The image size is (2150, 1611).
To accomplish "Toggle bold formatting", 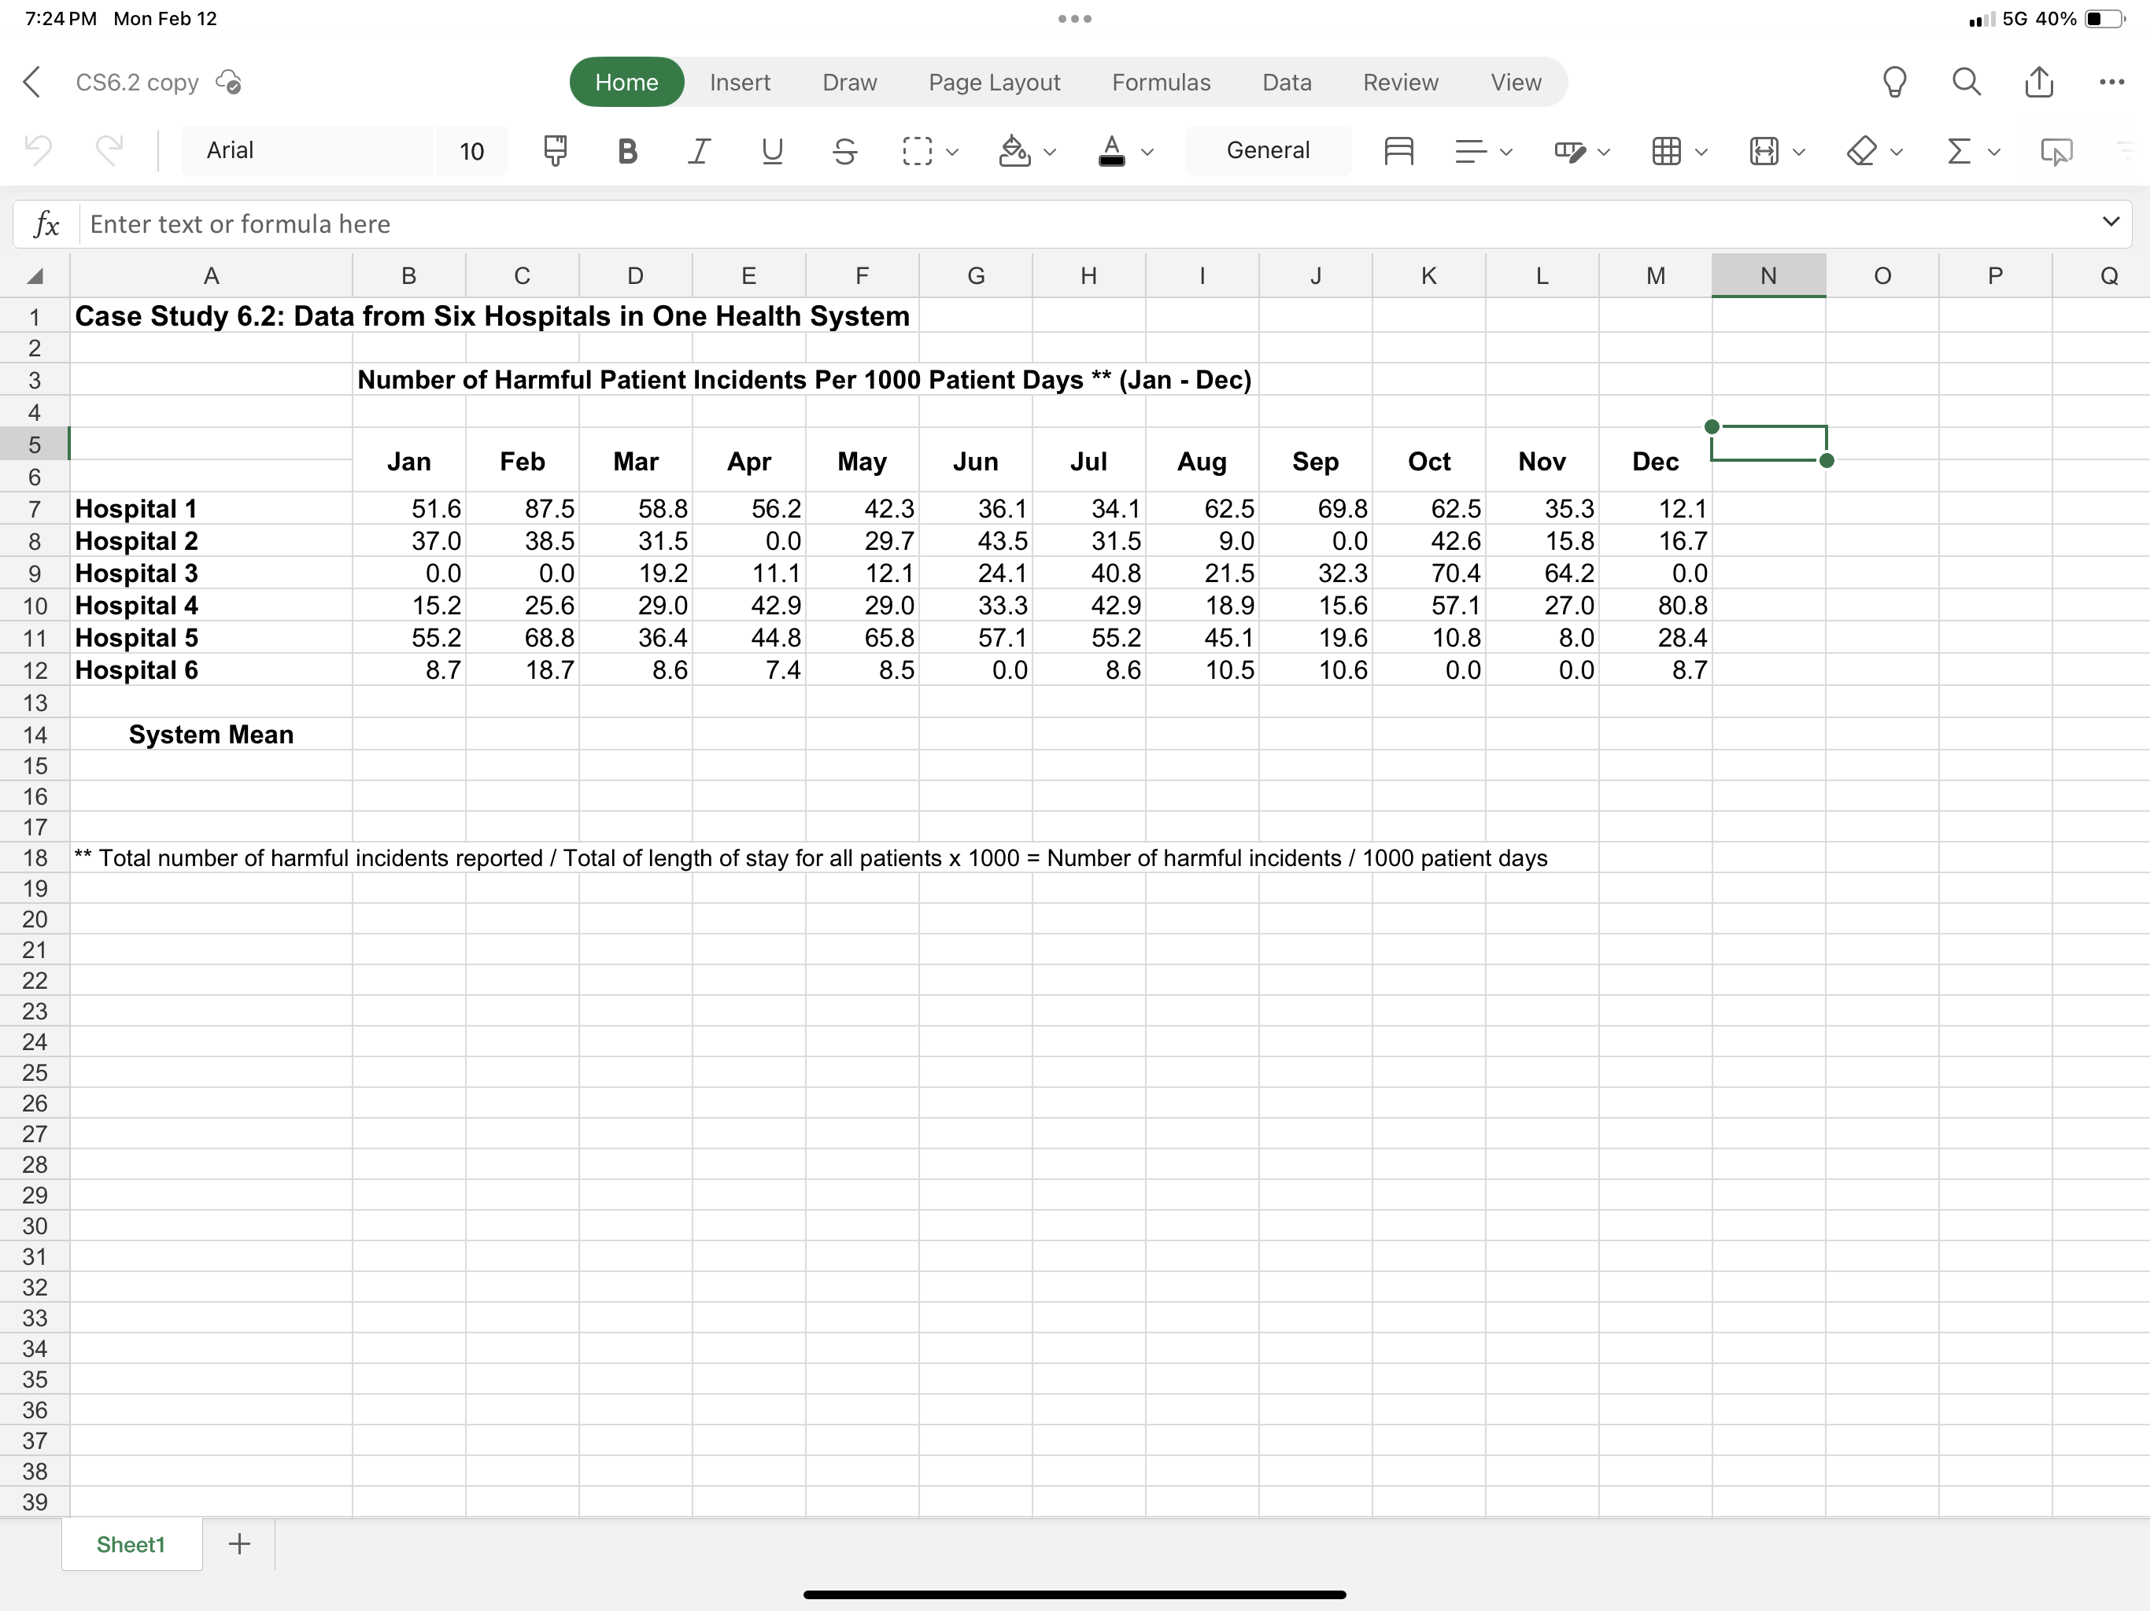I will tap(627, 150).
